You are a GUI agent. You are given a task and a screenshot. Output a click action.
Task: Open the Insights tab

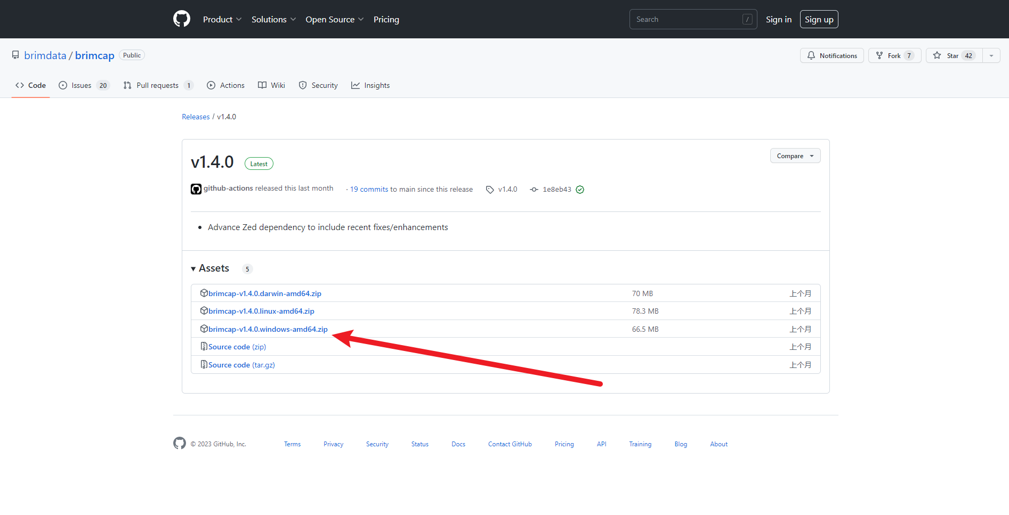(x=370, y=85)
